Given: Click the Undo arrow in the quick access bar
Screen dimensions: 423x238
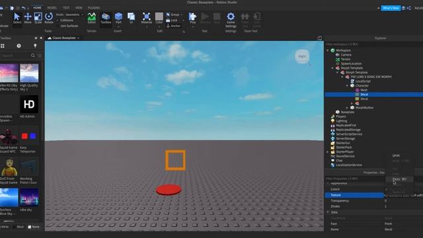Looking at the screenshot, I should pos(24,8).
